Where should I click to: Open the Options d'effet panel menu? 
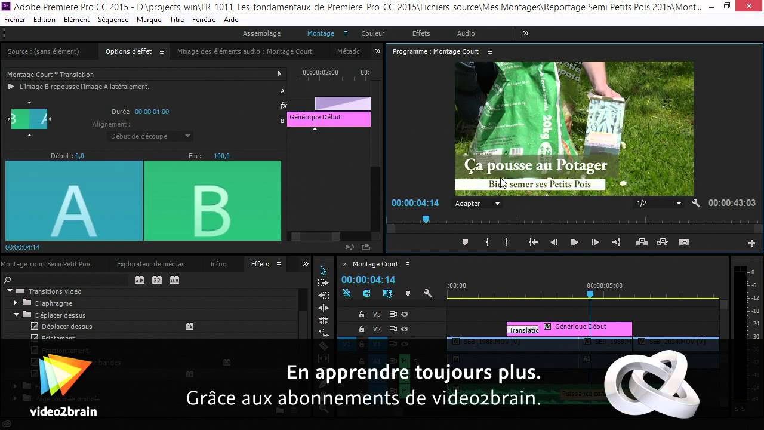[161, 51]
